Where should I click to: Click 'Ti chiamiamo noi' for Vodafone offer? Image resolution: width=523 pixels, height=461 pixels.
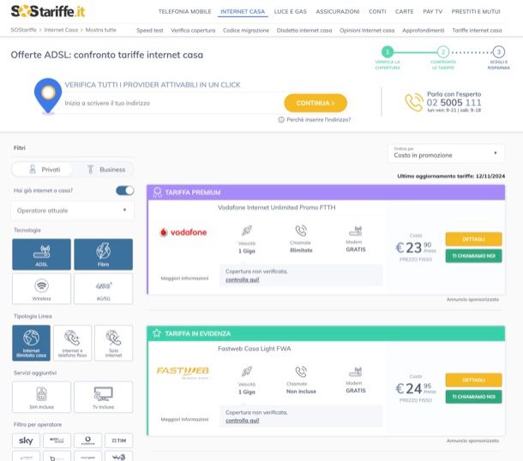[473, 255]
